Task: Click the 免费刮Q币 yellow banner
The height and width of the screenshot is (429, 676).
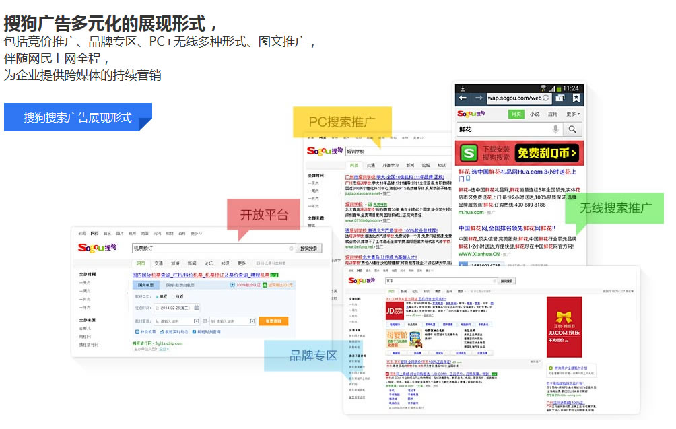Action: coord(547,153)
